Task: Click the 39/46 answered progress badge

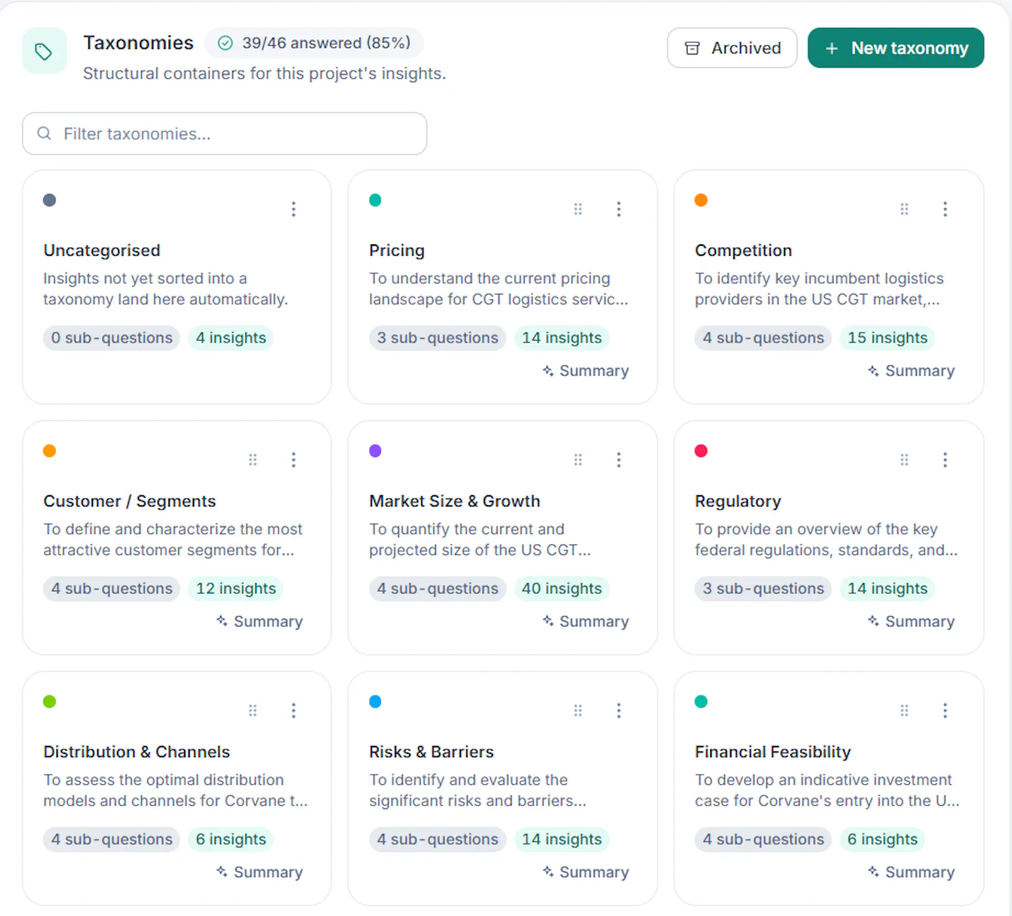Action: tap(314, 43)
